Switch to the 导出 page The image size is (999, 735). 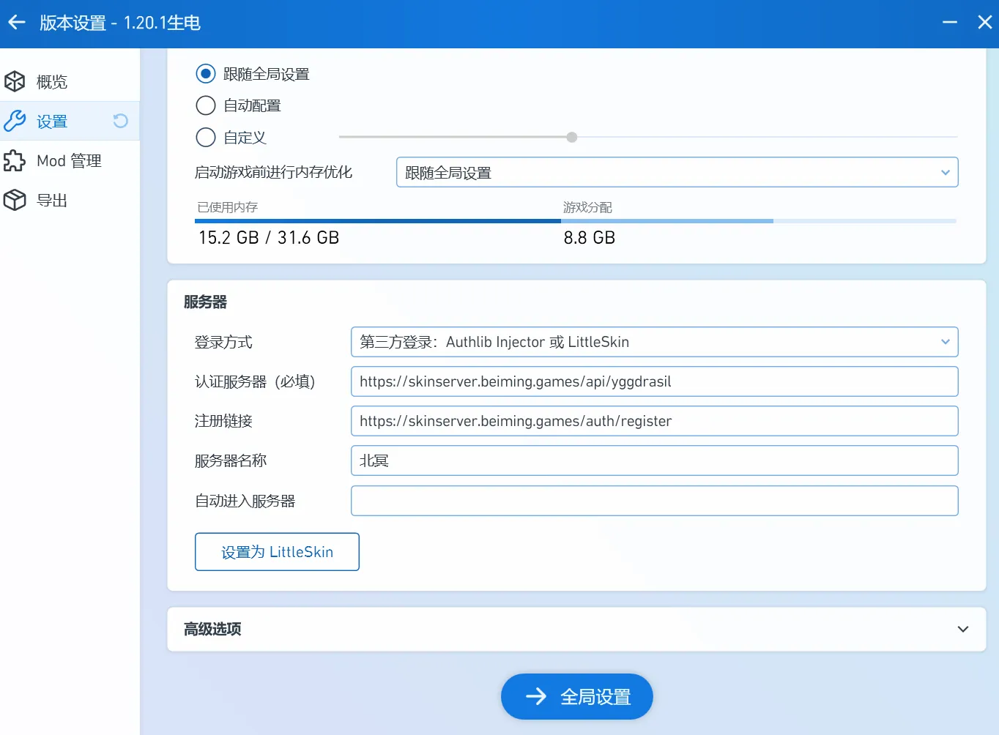(x=52, y=200)
